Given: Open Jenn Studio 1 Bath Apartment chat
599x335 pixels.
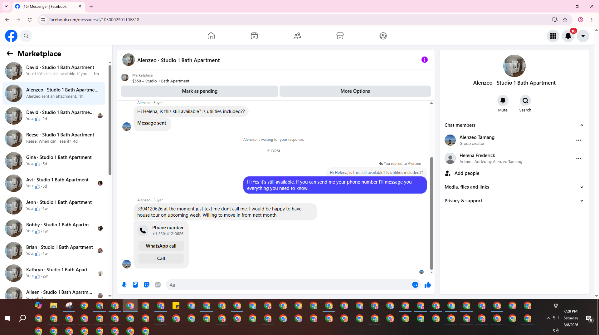Looking at the screenshot, I should tap(54, 206).
